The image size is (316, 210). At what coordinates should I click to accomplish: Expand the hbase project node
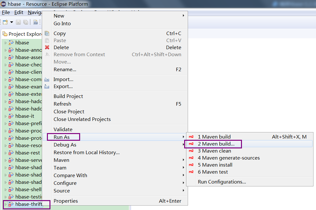(5, 43)
